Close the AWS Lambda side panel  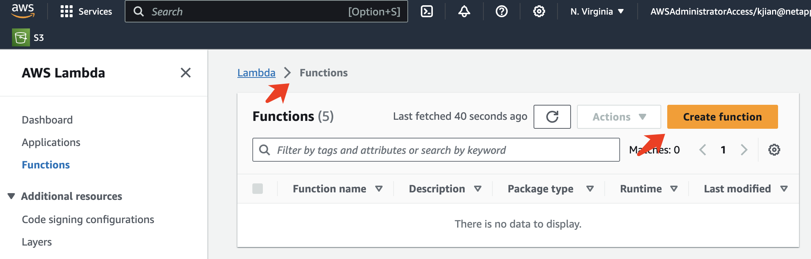(x=186, y=73)
